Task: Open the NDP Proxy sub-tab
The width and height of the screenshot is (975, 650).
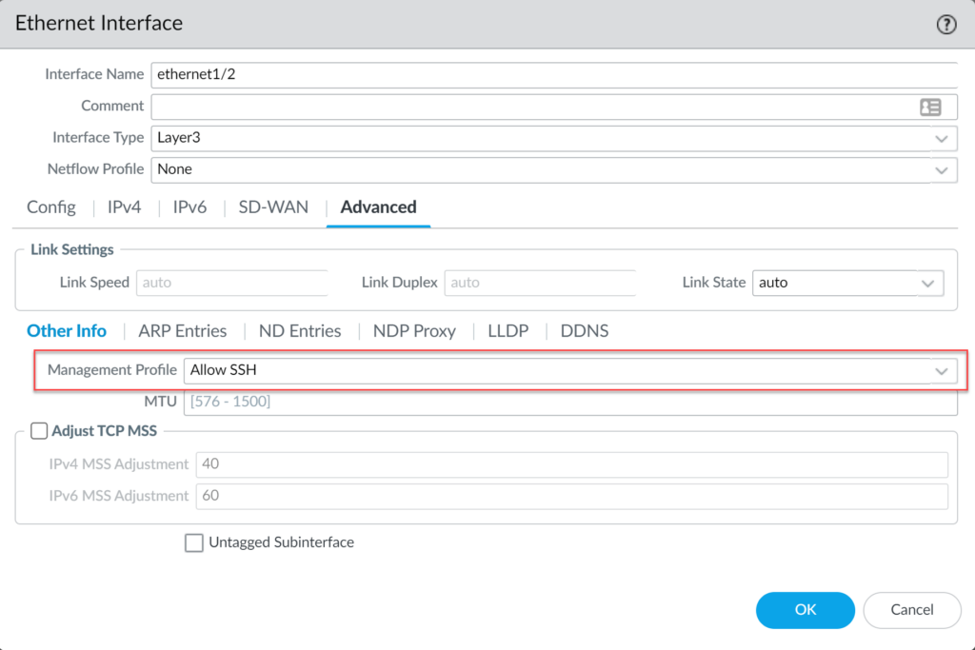Action: pyautogui.click(x=414, y=330)
